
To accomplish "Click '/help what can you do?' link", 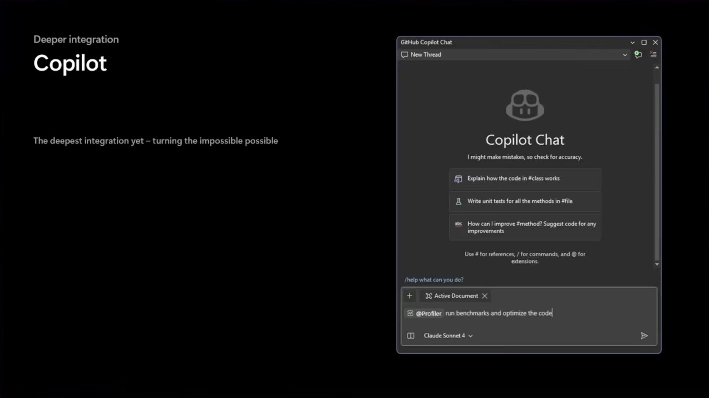I will pyautogui.click(x=434, y=280).
